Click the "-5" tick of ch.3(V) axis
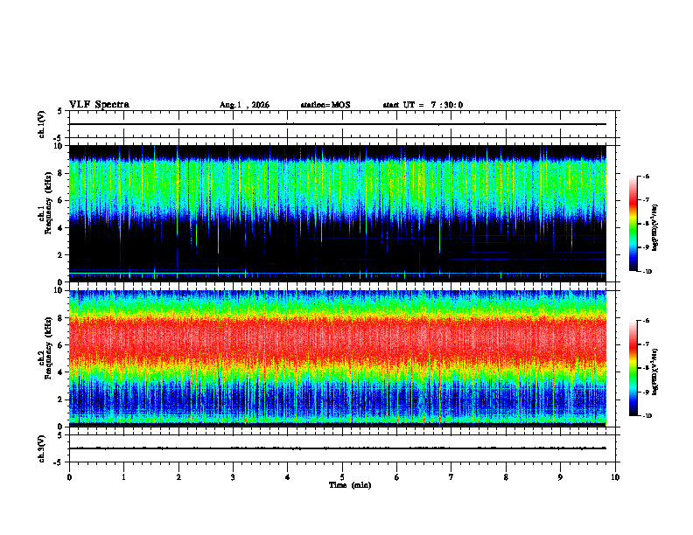The image size is (693, 535). coord(58,462)
